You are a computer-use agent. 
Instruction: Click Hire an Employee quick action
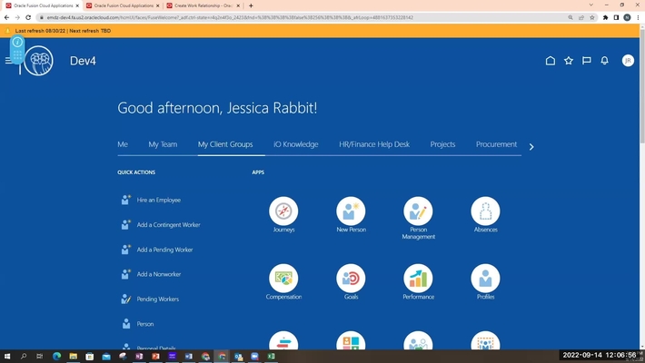(x=158, y=201)
